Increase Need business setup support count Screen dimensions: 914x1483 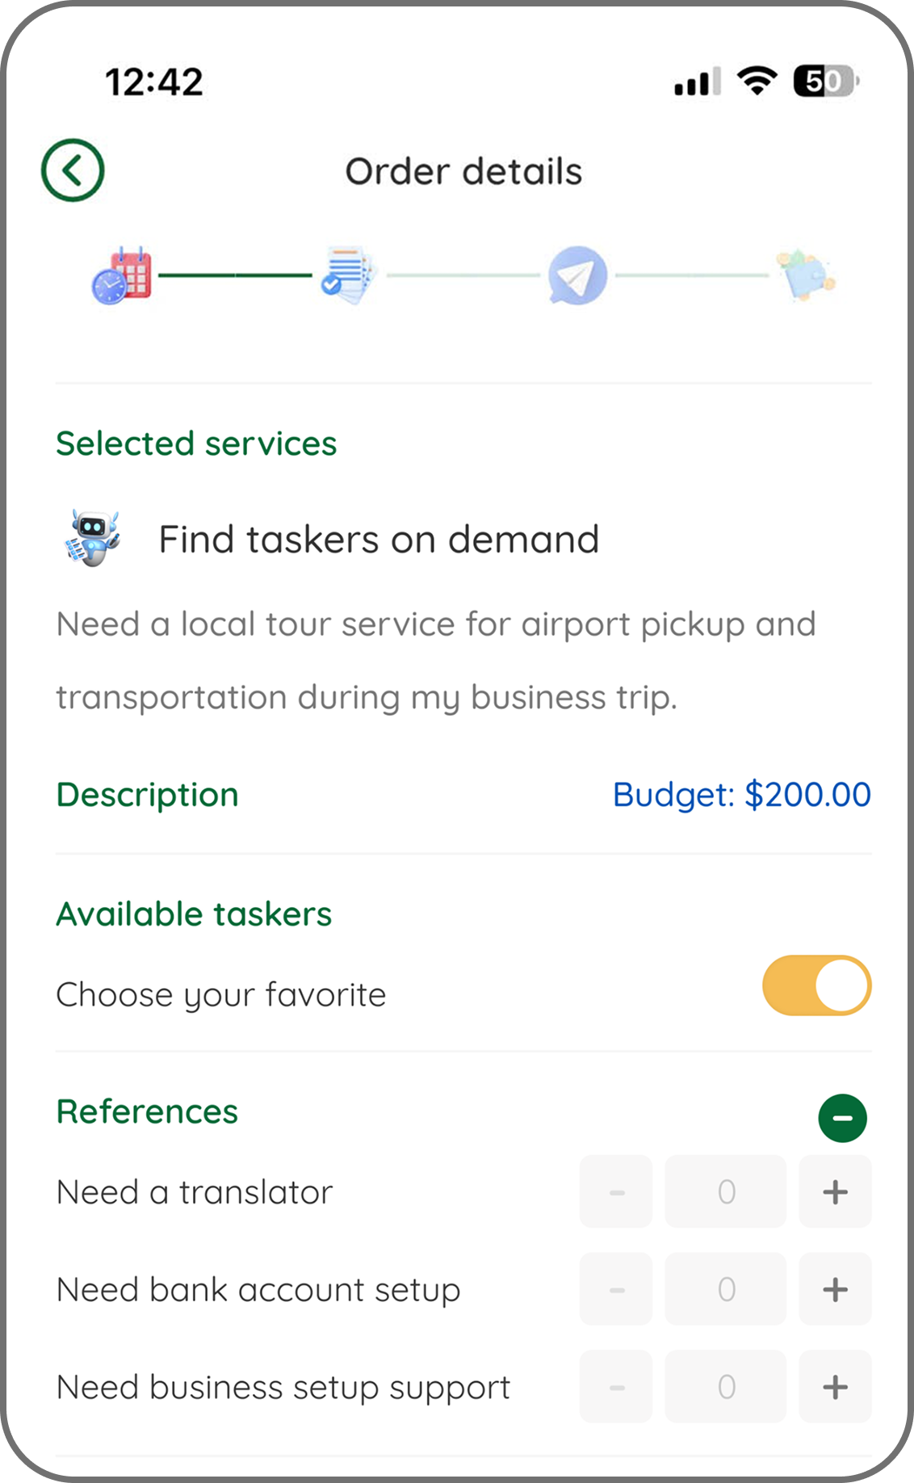[x=835, y=1387]
